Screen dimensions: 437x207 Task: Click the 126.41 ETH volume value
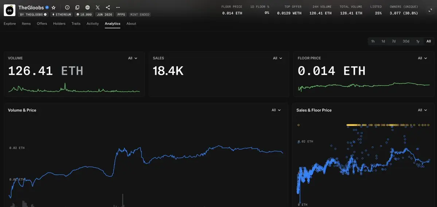pyautogui.click(x=46, y=71)
